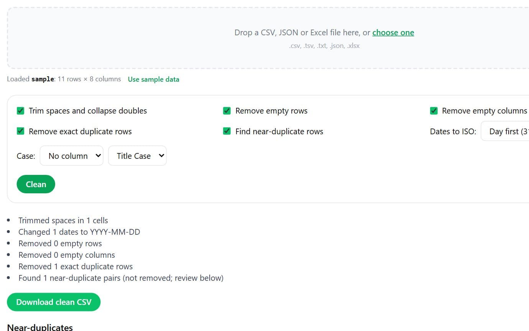Click 'Loaded sample: 11 rows × 8 columns' text
Screen dimensions: 529x331
pyautogui.click(x=64, y=79)
